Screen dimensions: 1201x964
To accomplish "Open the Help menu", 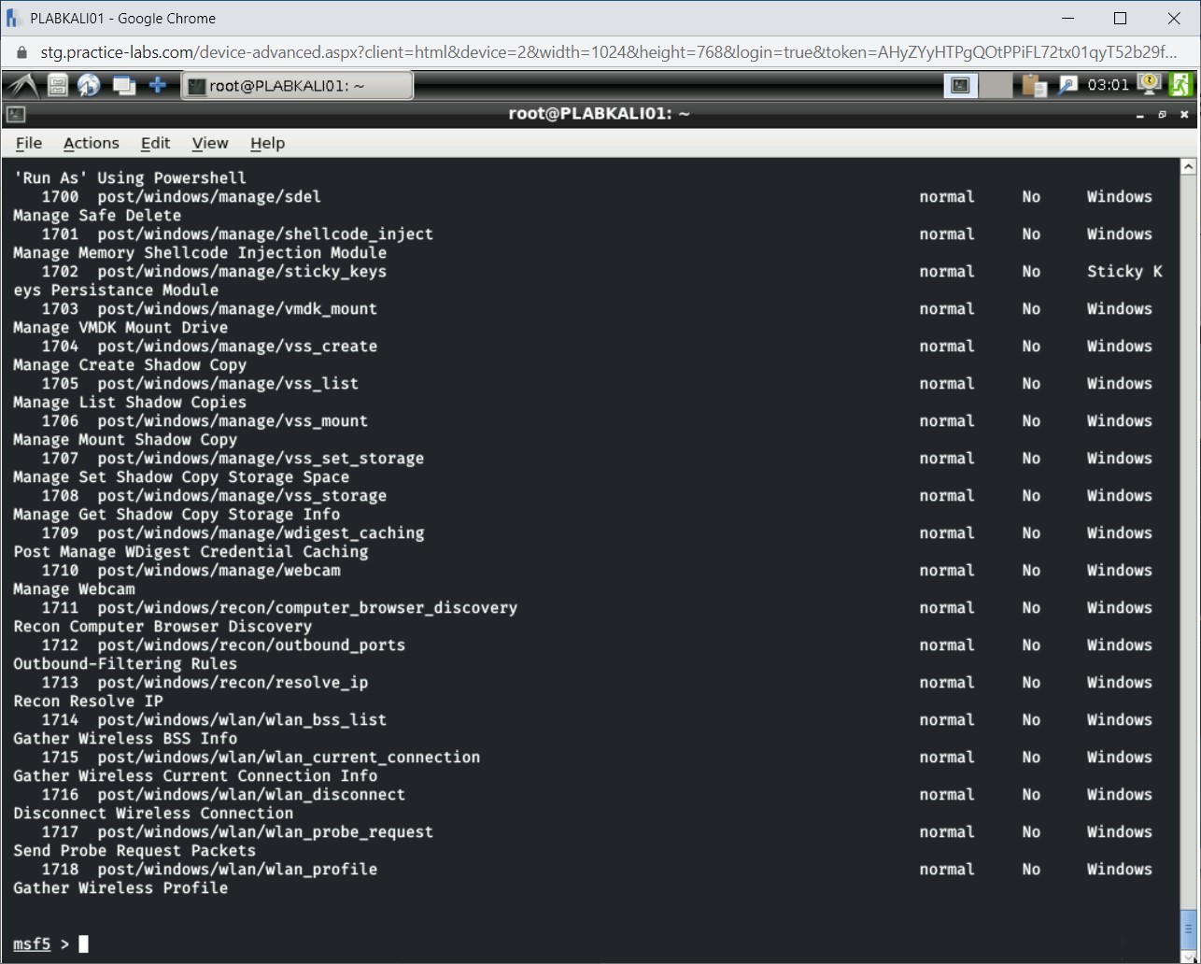I will [x=267, y=143].
